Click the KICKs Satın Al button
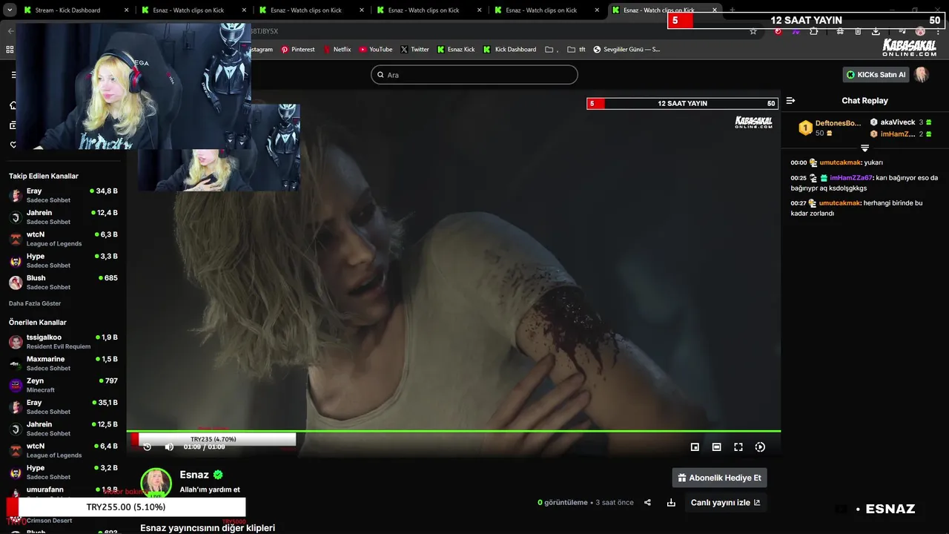The image size is (949, 534). (876, 75)
